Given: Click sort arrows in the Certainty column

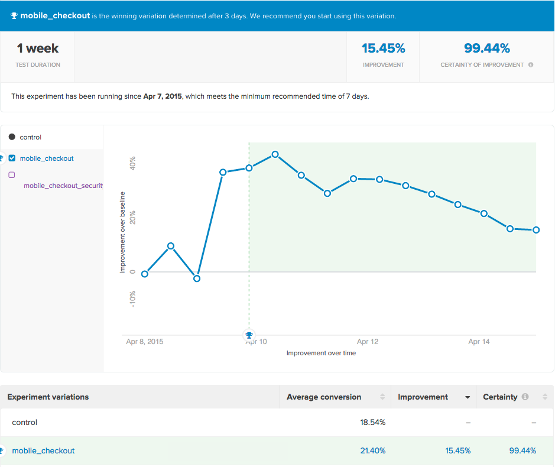Looking at the screenshot, I should pos(545,397).
